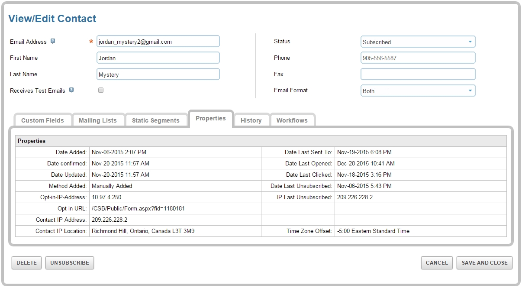Open the Status dropdown
The image size is (522, 288).
[x=418, y=42]
